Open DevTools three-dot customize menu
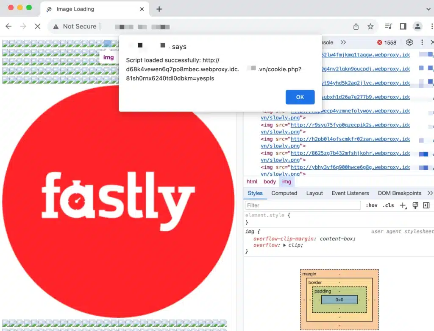 422,42
